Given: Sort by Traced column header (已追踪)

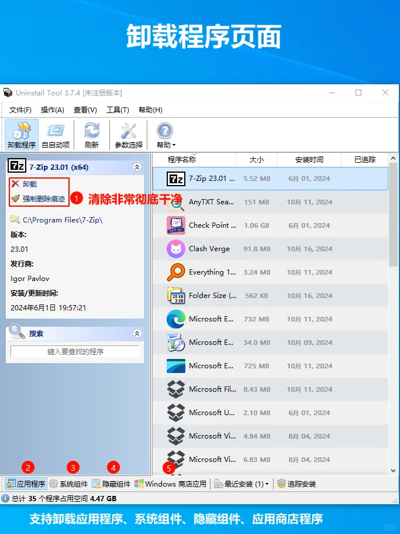Looking at the screenshot, I should point(365,159).
